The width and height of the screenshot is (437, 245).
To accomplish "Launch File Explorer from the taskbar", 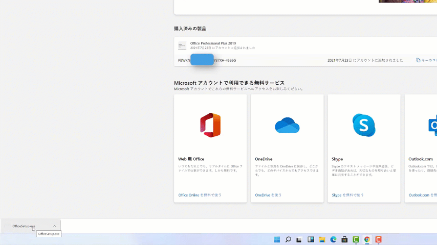I will point(322,239).
